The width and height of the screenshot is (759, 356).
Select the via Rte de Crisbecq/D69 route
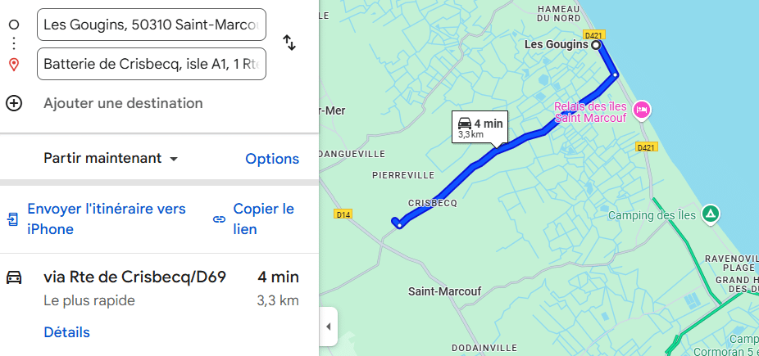134,277
